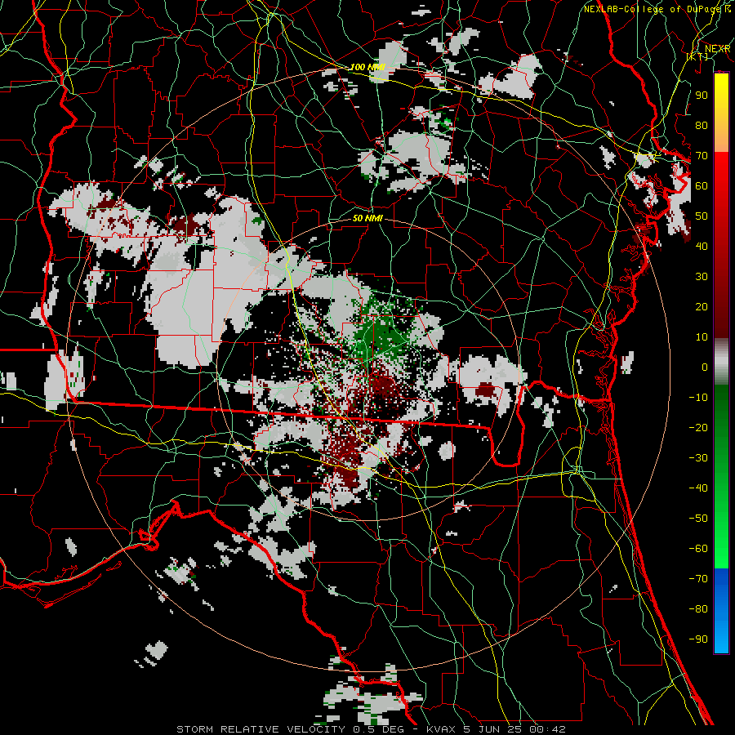This screenshot has height=735, width=735.
Task: Click the -80 value on the velocity scale
Action: 698,609
